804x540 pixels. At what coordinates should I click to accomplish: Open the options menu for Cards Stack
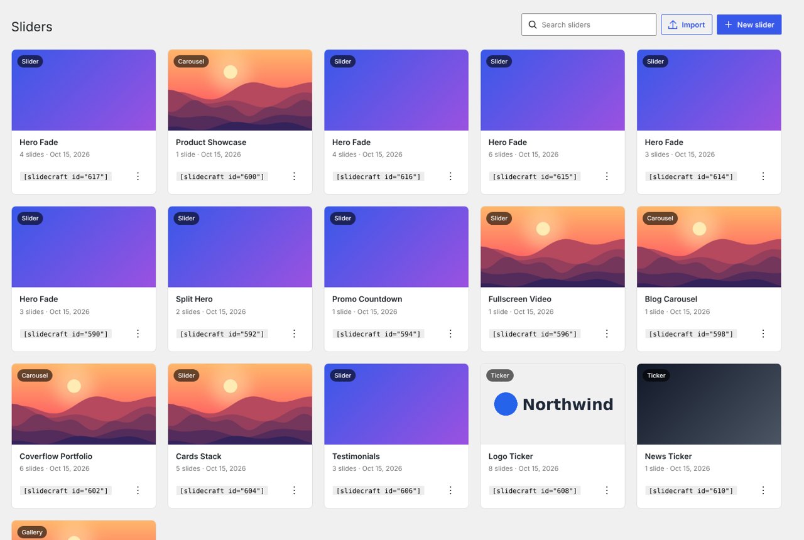(x=294, y=490)
